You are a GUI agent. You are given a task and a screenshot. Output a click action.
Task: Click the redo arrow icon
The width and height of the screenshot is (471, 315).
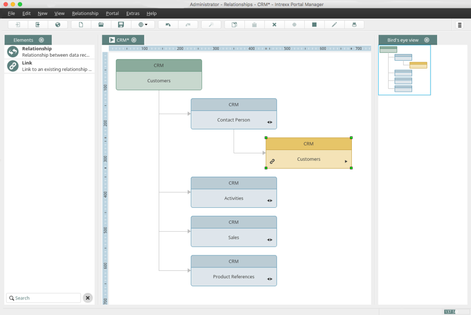[x=188, y=24]
